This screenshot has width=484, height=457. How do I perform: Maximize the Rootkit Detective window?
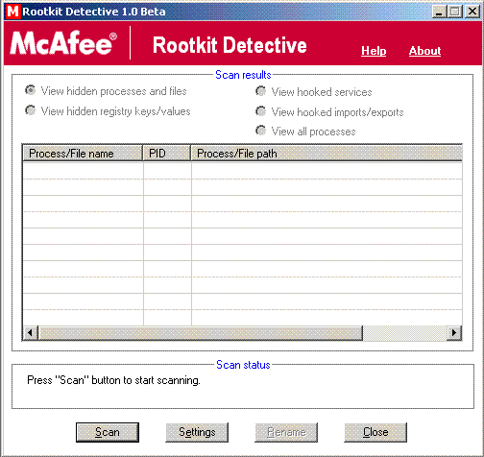[x=455, y=12]
